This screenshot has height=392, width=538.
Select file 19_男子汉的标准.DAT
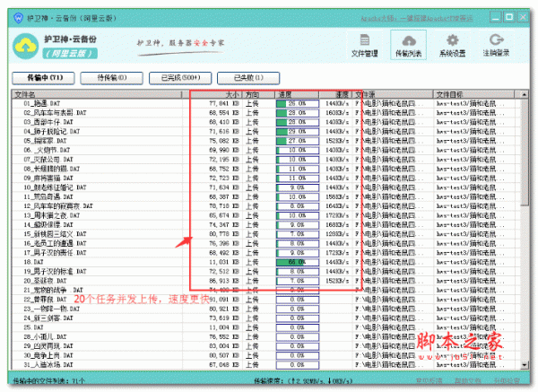(55, 272)
